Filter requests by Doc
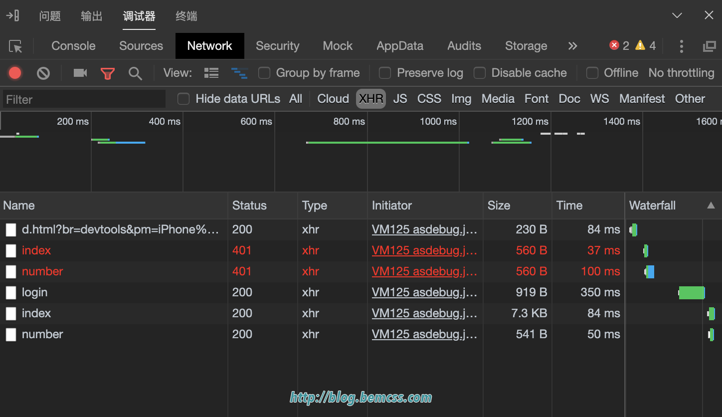The image size is (722, 417). tap(569, 99)
